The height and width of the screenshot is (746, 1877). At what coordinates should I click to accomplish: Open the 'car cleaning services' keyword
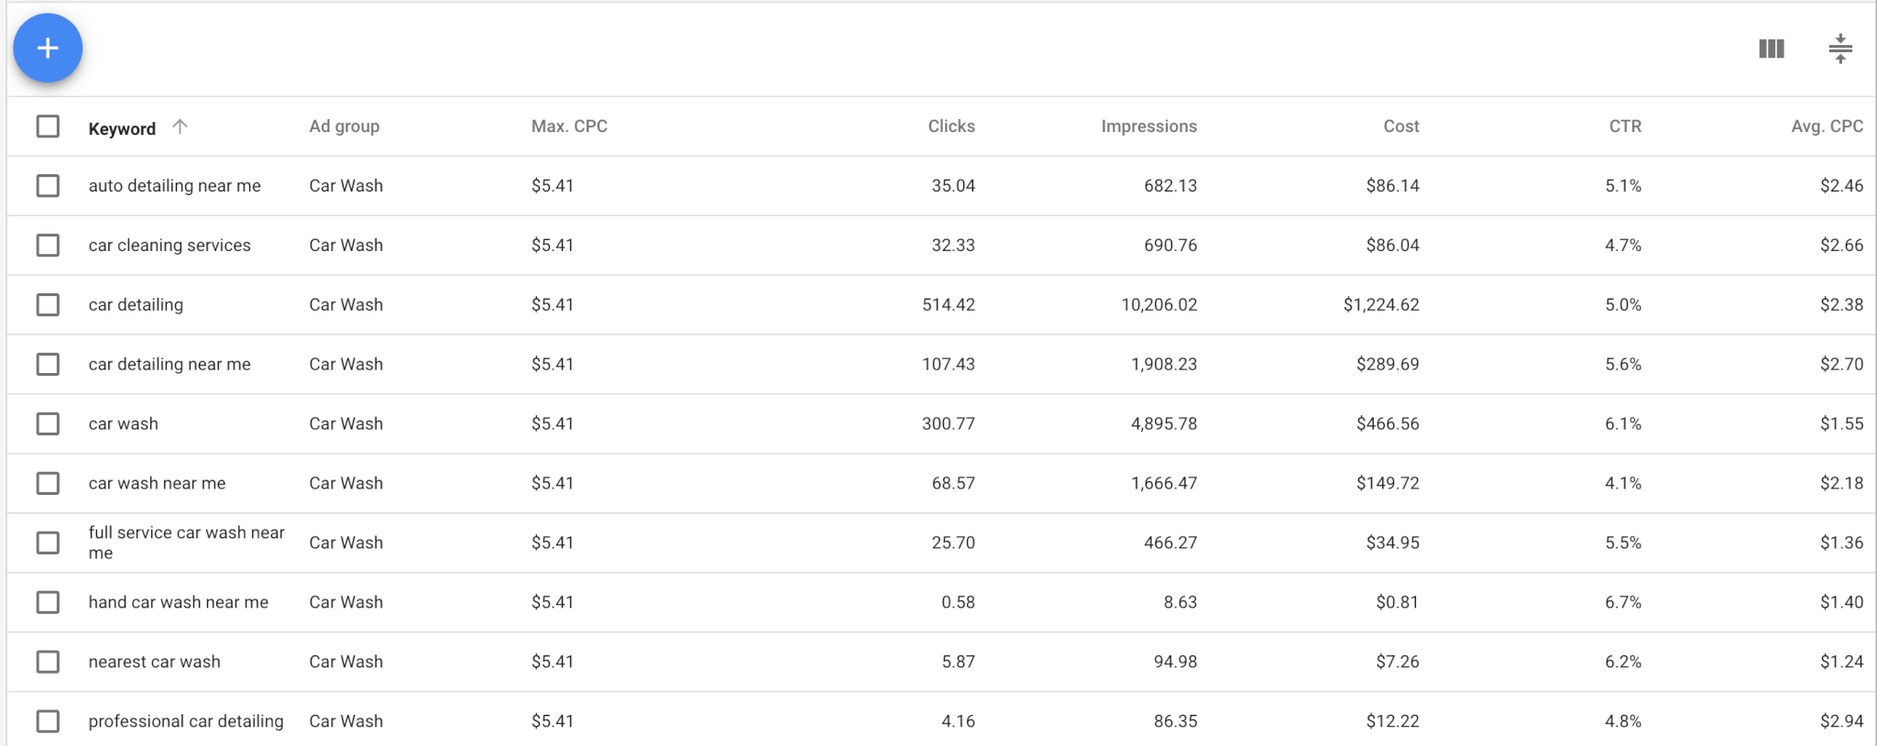(169, 245)
